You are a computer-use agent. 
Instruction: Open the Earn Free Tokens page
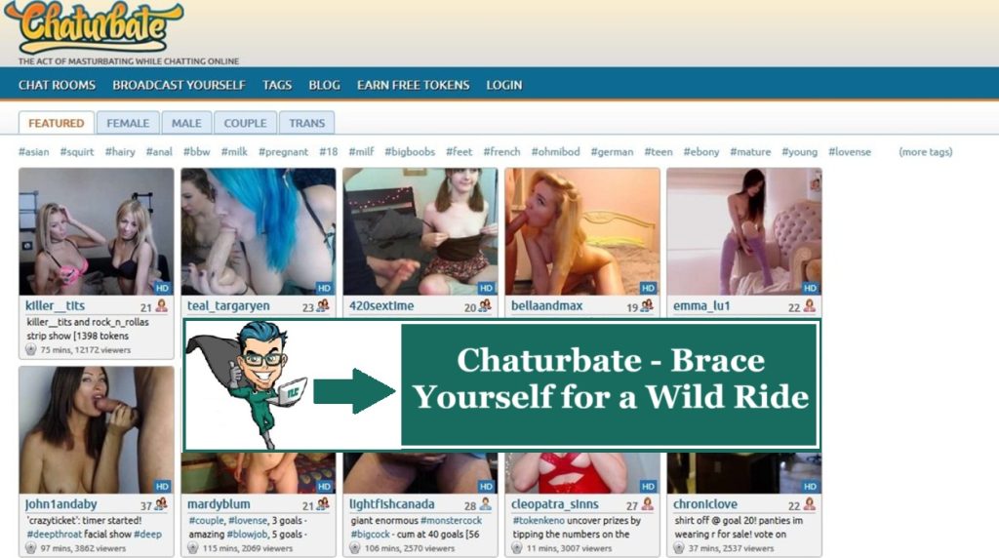coord(413,85)
